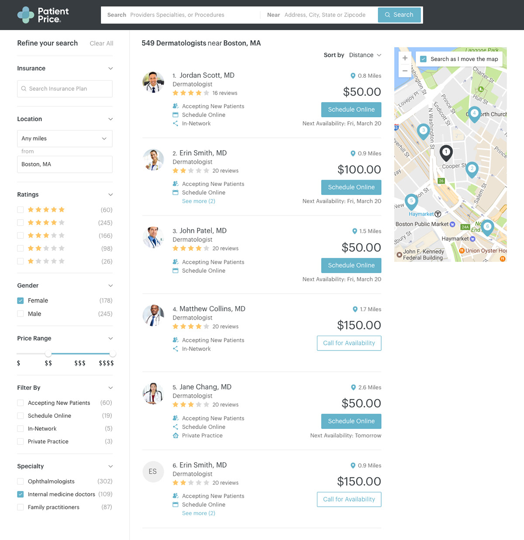Schedule online with Jordan Scott
Screen dimensions: 524x540
point(351,110)
